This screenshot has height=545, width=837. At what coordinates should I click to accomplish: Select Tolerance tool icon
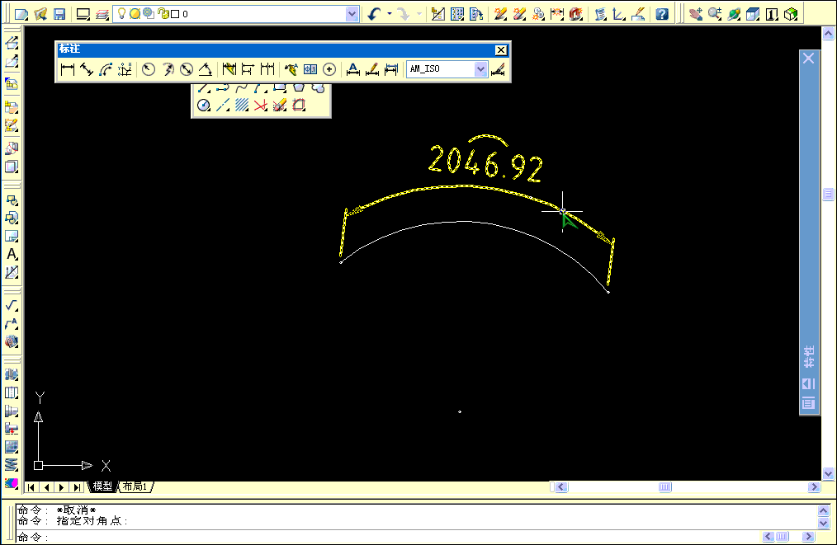coord(310,69)
